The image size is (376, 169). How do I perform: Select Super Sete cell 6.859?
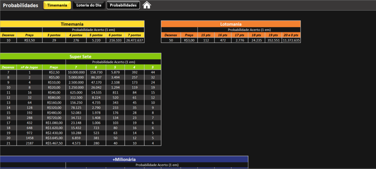pyautogui.click(x=76, y=138)
